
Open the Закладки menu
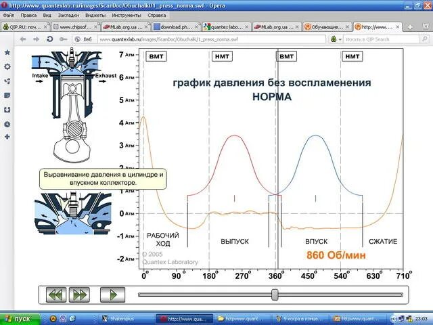pyautogui.click(x=68, y=15)
